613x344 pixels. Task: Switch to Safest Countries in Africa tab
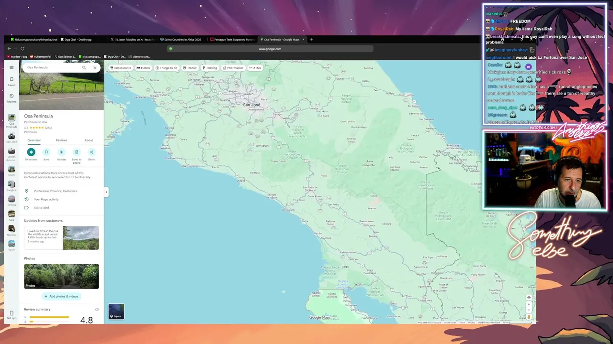pos(182,40)
